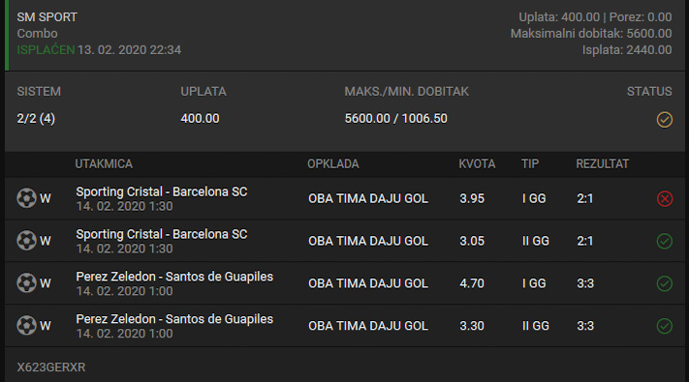Click the SM SPORT ticket title
This screenshot has height=382, width=689.
pyautogui.click(x=47, y=17)
